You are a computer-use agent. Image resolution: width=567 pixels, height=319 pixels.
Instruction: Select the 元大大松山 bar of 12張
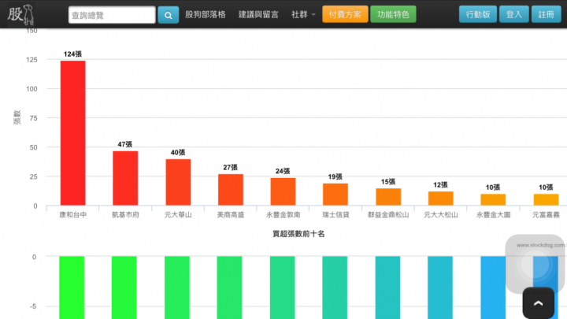440,198
